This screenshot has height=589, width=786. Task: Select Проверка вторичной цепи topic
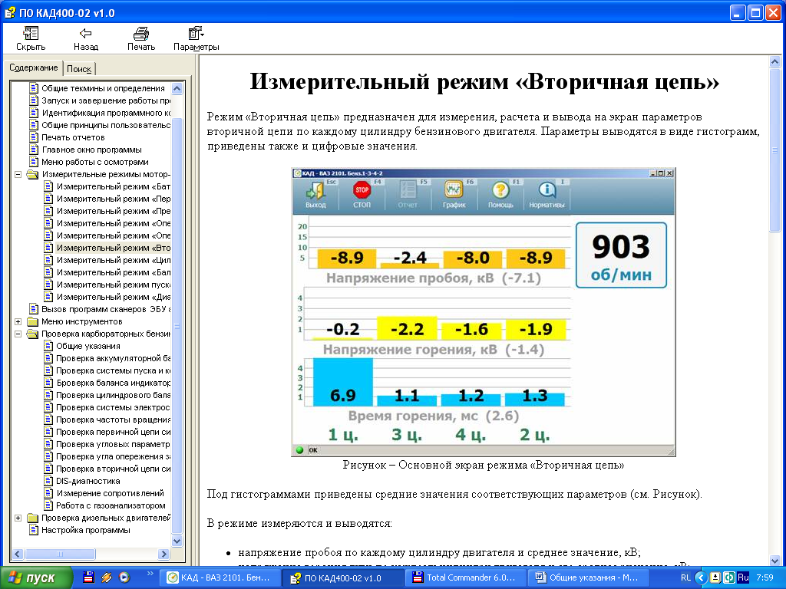(x=114, y=469)
